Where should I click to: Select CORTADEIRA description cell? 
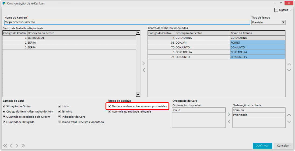(202, 52)
